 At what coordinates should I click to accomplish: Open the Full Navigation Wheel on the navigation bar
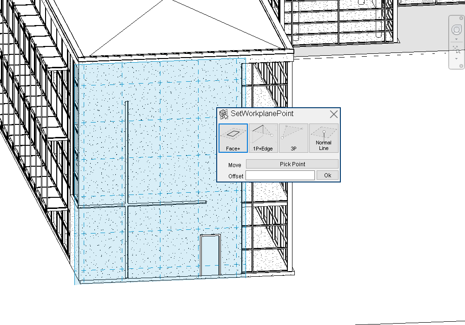tap(457, 29)
